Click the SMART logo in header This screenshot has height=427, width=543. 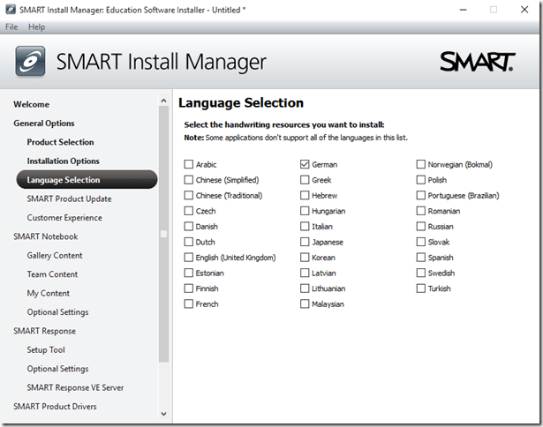pos(477,61)
